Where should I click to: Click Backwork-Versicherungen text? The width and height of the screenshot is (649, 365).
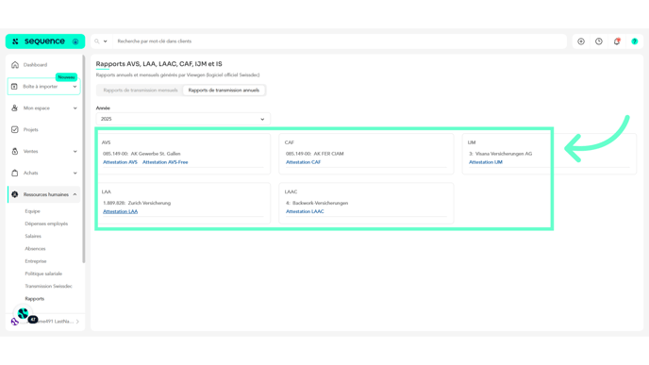tap(321, 203)
